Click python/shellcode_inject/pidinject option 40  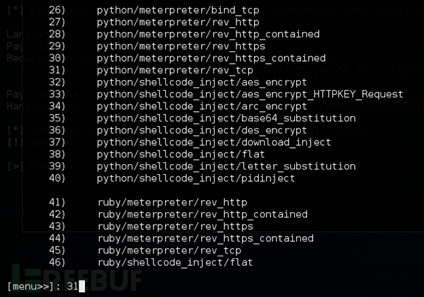coord(196,178)
